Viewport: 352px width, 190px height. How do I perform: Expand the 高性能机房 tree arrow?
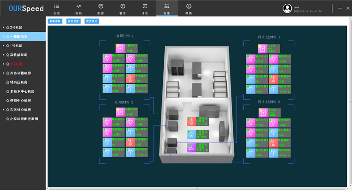(x=3, y=55)
